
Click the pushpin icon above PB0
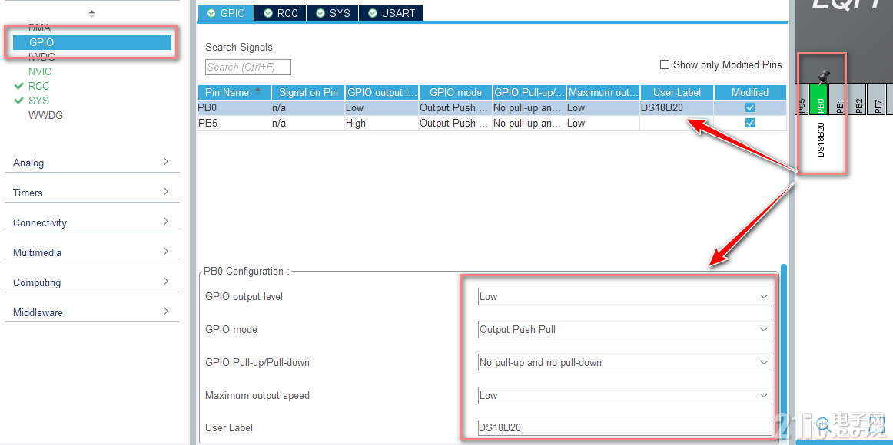pos(824,76)
